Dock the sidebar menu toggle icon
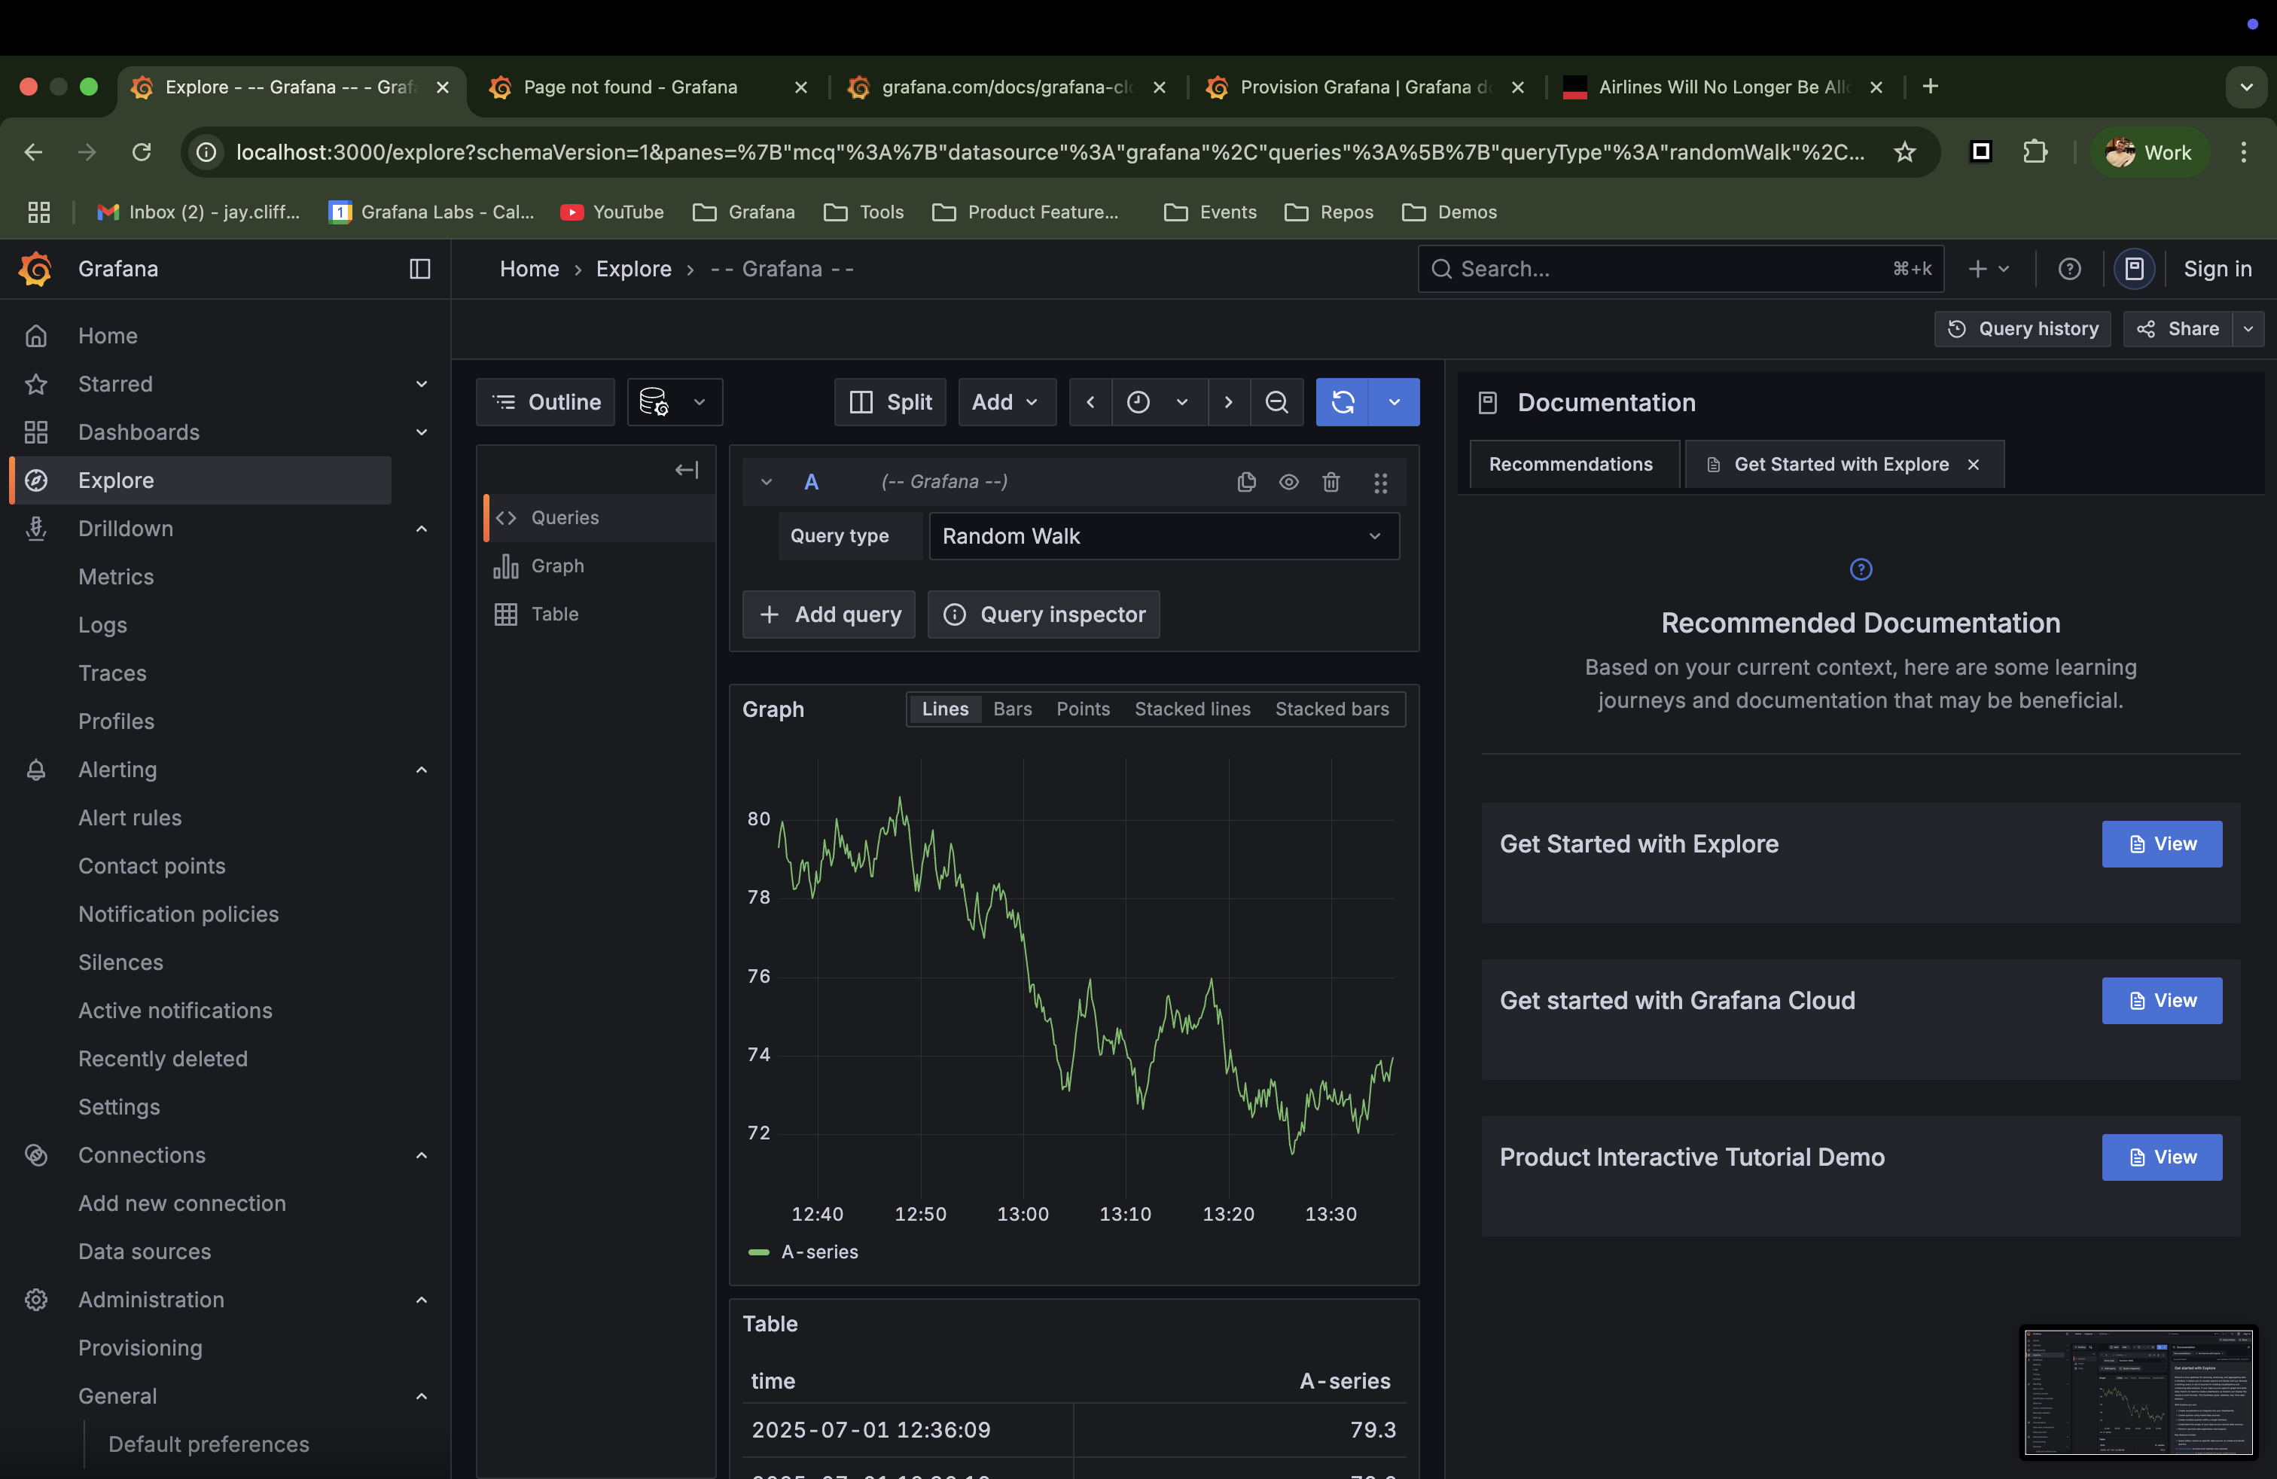The width and height of the screenshot is (2277, 1479). click(420, 269)
